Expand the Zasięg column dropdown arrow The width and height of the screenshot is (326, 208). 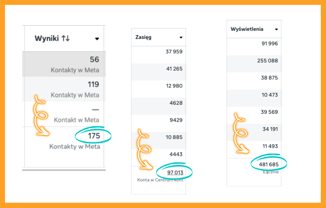181,37
